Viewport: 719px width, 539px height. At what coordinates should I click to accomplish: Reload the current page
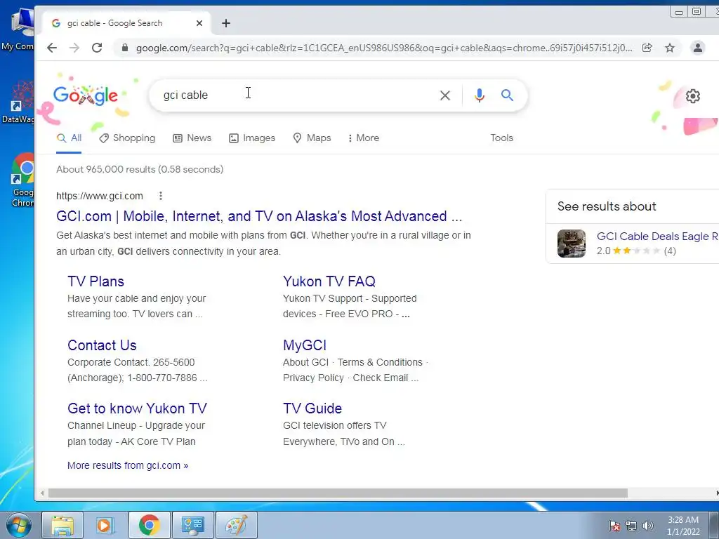[x=97, y=48]
